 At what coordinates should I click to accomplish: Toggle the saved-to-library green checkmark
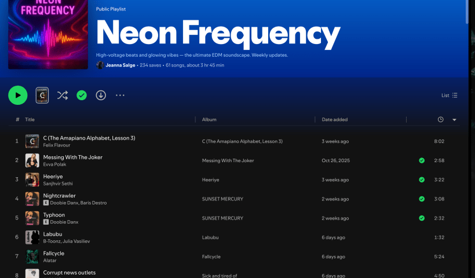82,96
